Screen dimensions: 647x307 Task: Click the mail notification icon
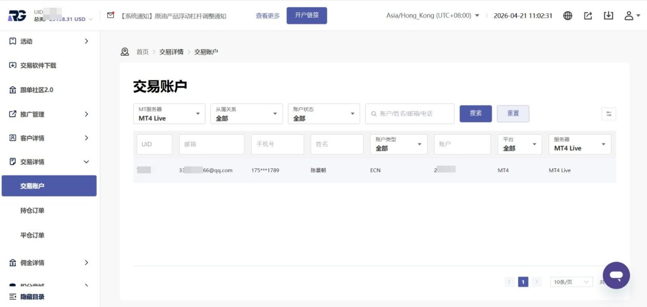(110, 15)
